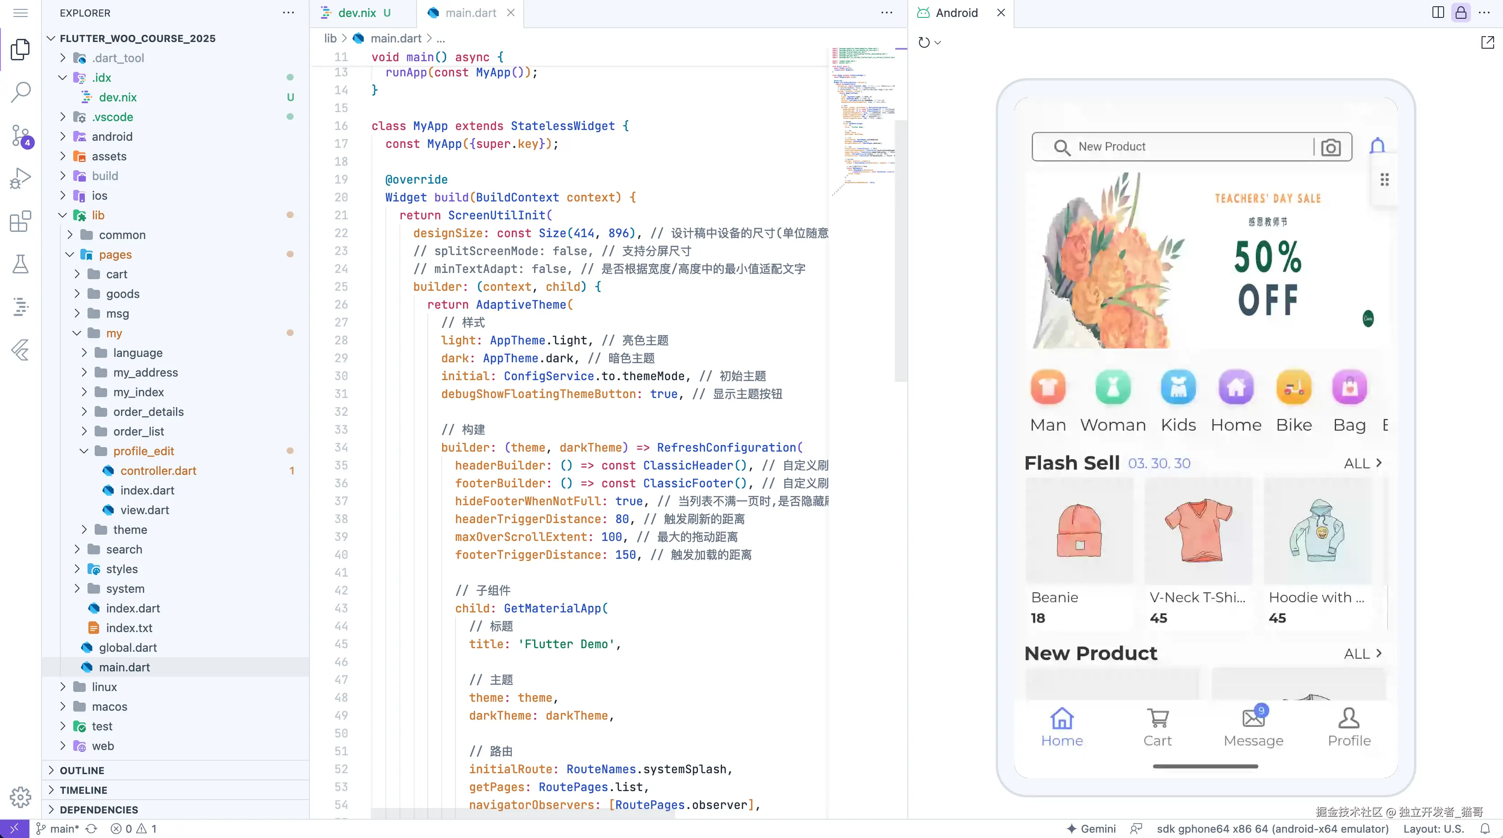
Task: Open Source Control view with badge
Action: (21, 135)
